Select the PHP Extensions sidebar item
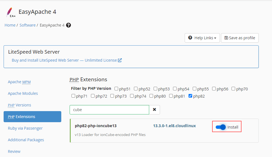 click(32, 117)
